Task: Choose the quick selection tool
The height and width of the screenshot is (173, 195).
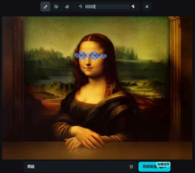Action: coord(56,7)
